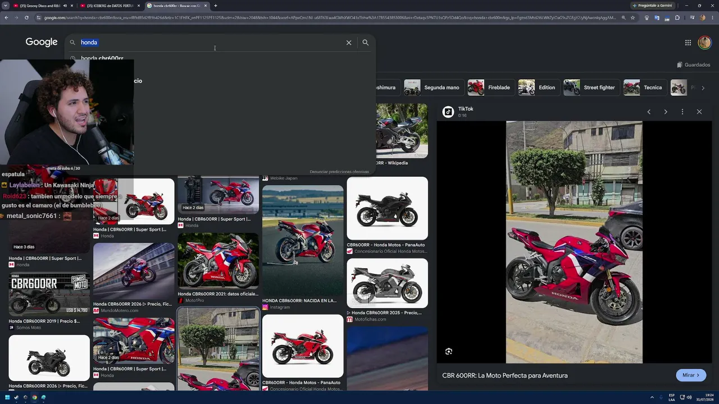Open Honda CBR600RR 2026 MundoMotero image
Image resolution: width=719 pixels, height=404 pixels.
tap(134, 271)
